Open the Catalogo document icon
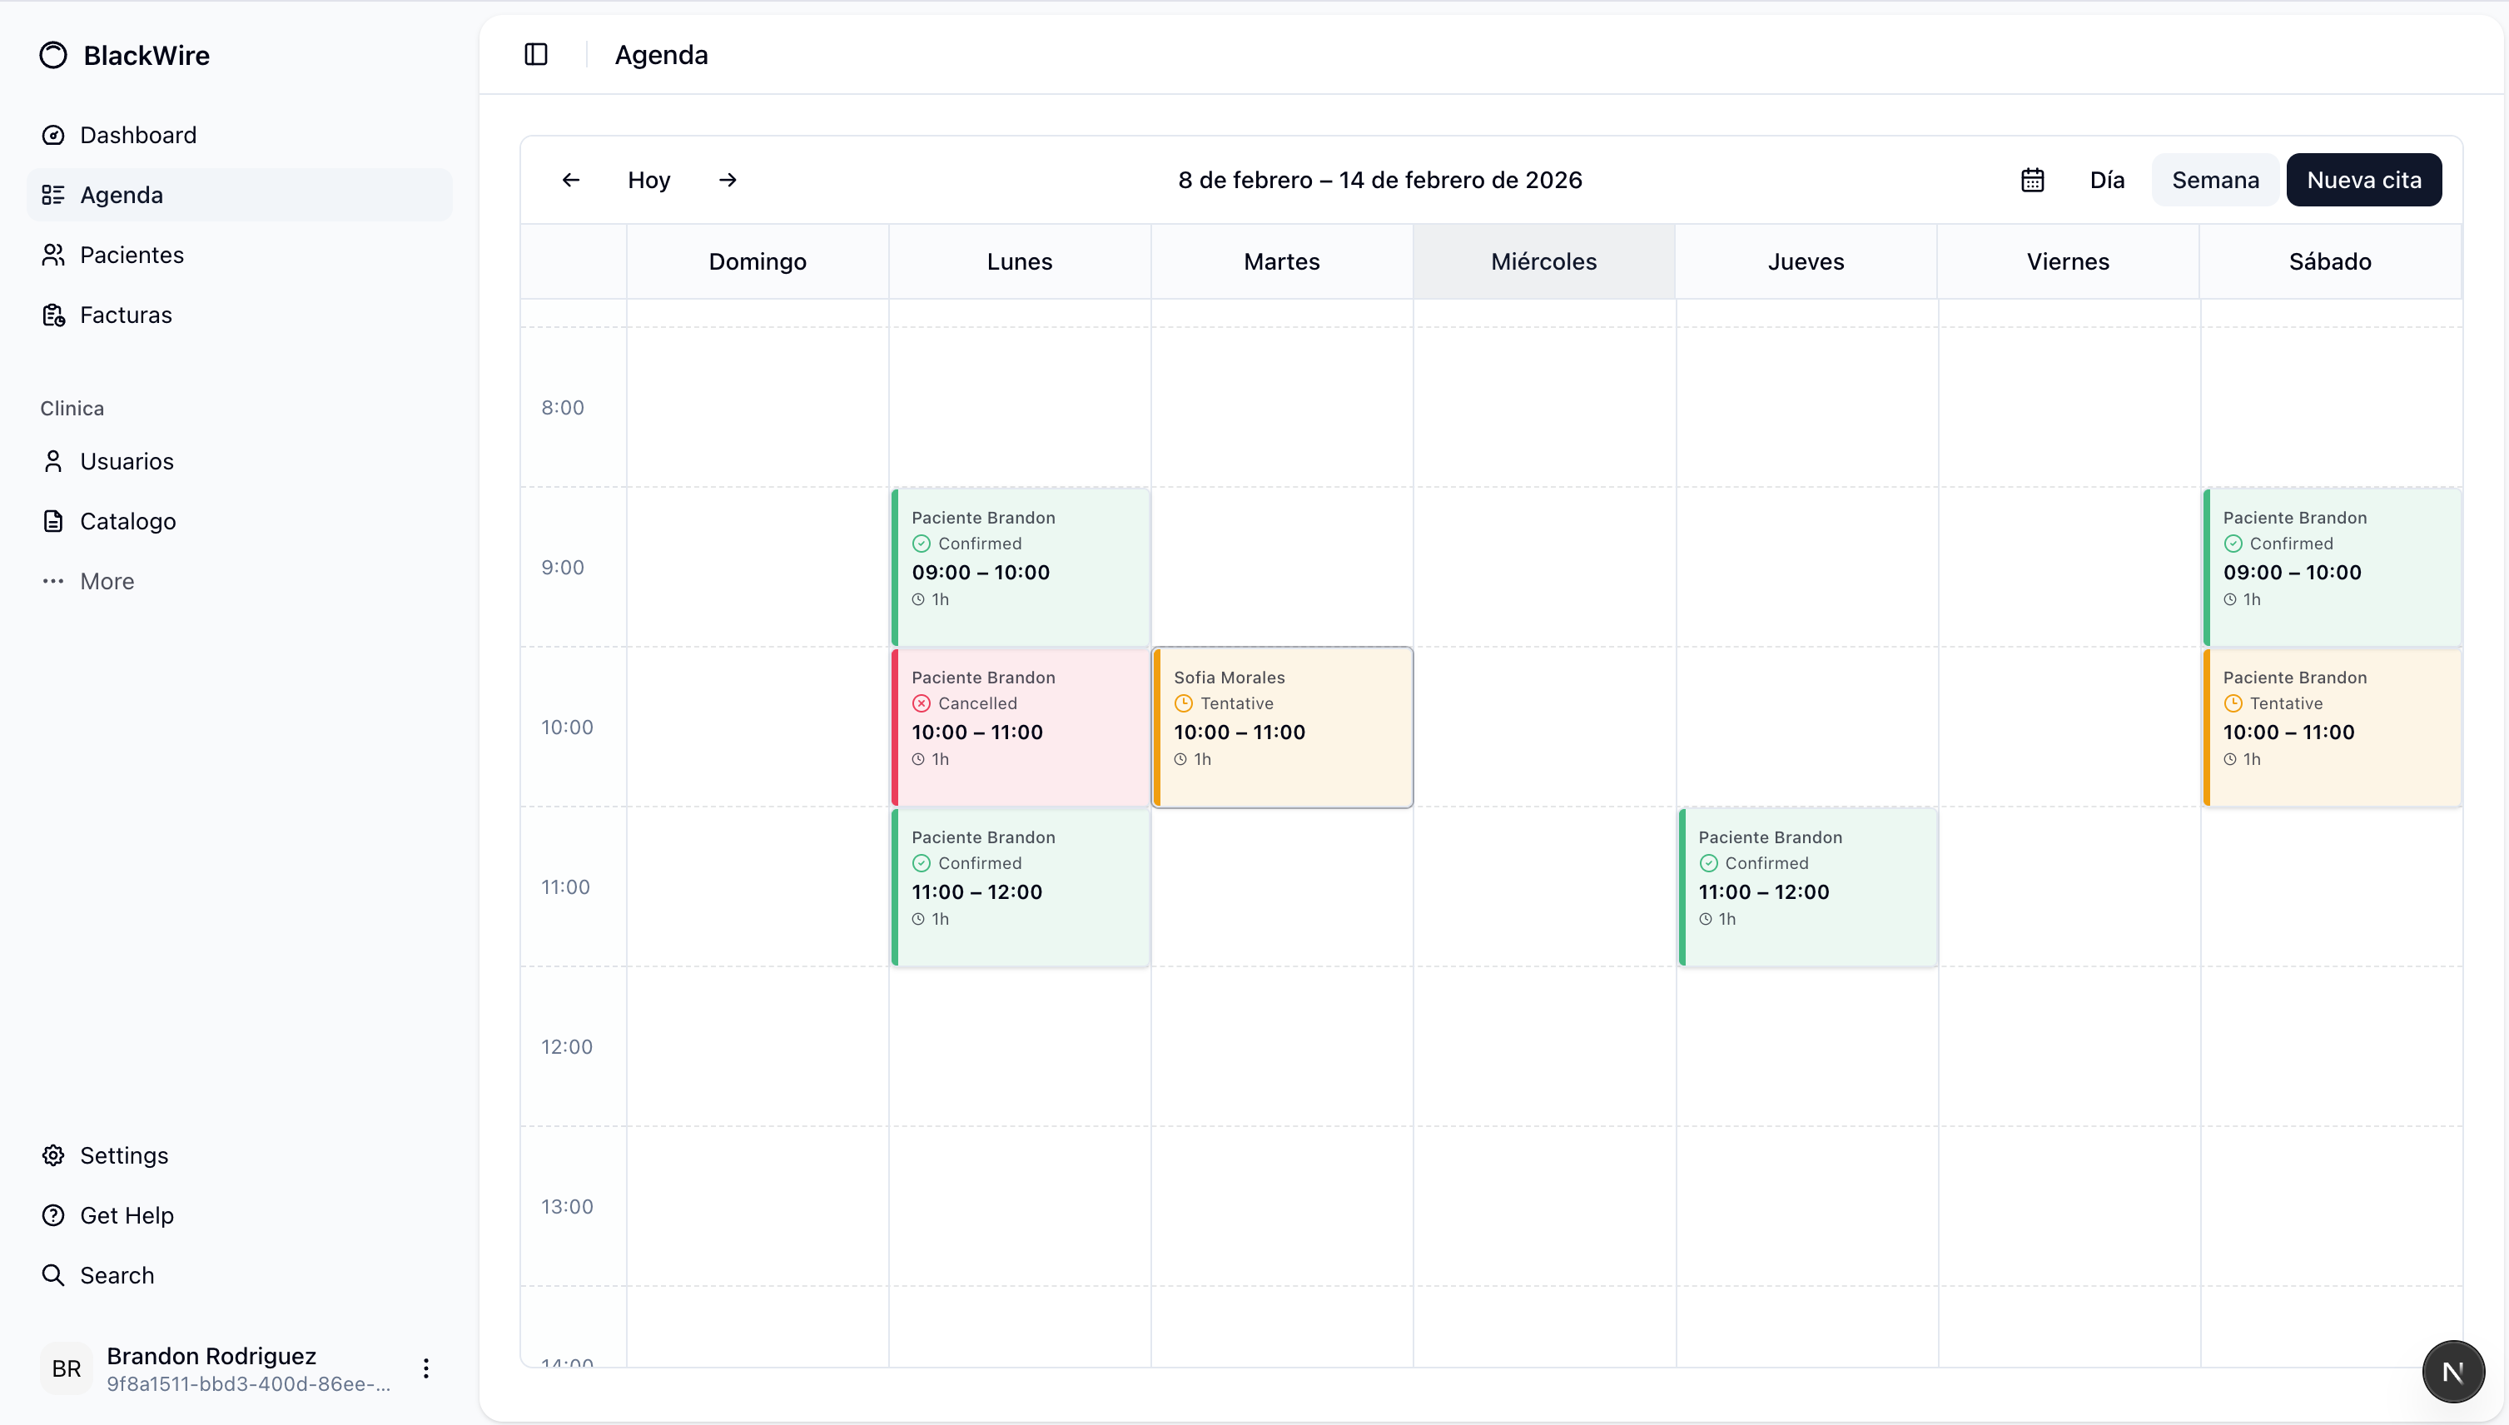Screen dimensions: 2509x1425 pyautogui.click(x=54, y=521)
